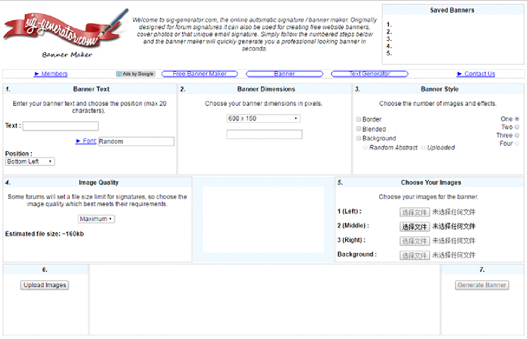The height and width of the screenshot is (339, 527).
Task: Click the empty field under banner dimensions
Action: coord(264,134)
